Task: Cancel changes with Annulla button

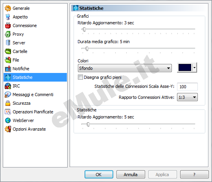Action: 131,175
